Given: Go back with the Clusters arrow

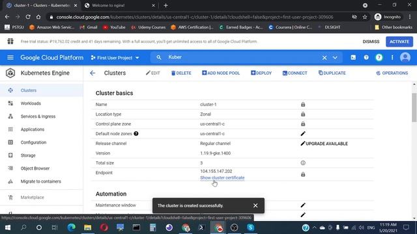Looking at the screenshot, I should coord(93,73).
